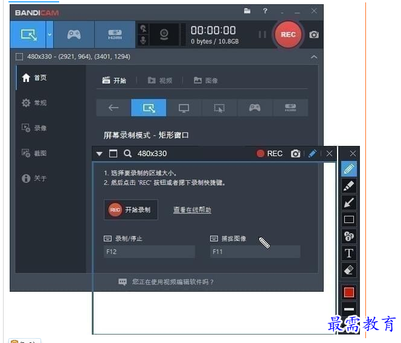401x343 pixels.
Task: Open the capture window dropdown triangle
Action: coord(100,154)
